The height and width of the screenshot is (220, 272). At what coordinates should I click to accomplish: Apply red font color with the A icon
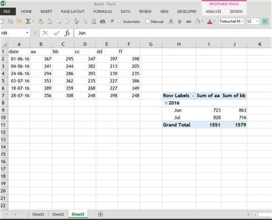coord(210,22)
